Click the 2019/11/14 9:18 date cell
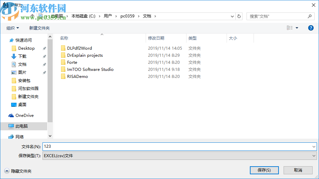The width and height of the screenshot is (319, 179). pyautogui.click(x=164, y=69)
